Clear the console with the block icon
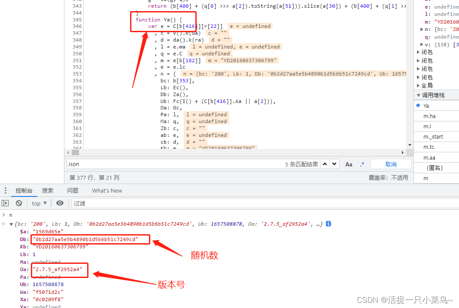This screenshot has width=459, height=308. pyautogui.click(x=19, y=203)
